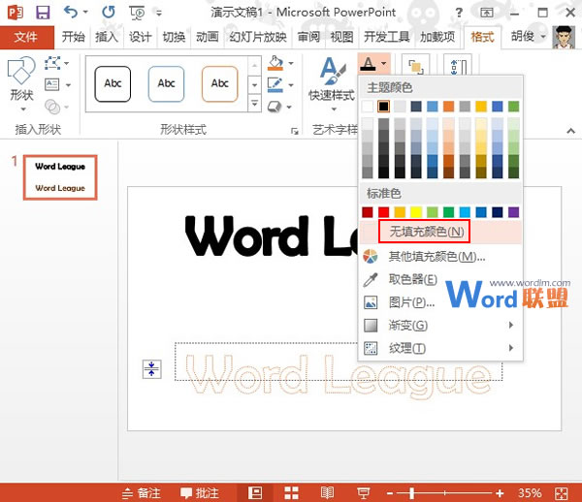
Task: Open Customize Quick Access Toolbar dropdown
Action: (159, 13)
